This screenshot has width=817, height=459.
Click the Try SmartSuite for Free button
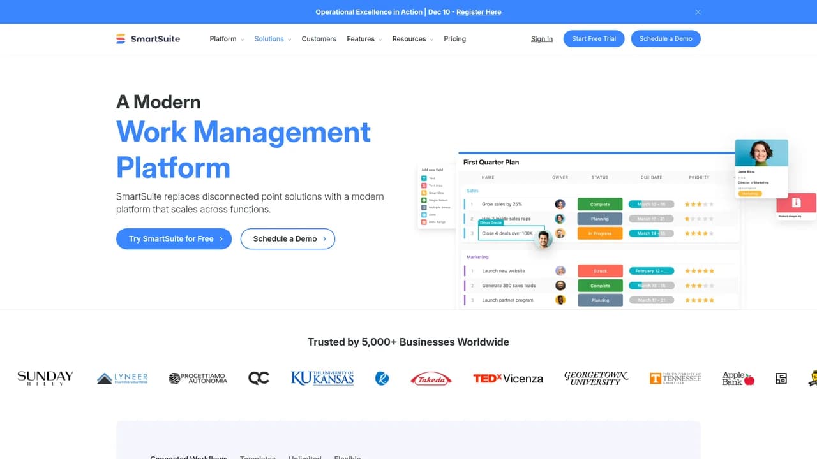point(174,239)
